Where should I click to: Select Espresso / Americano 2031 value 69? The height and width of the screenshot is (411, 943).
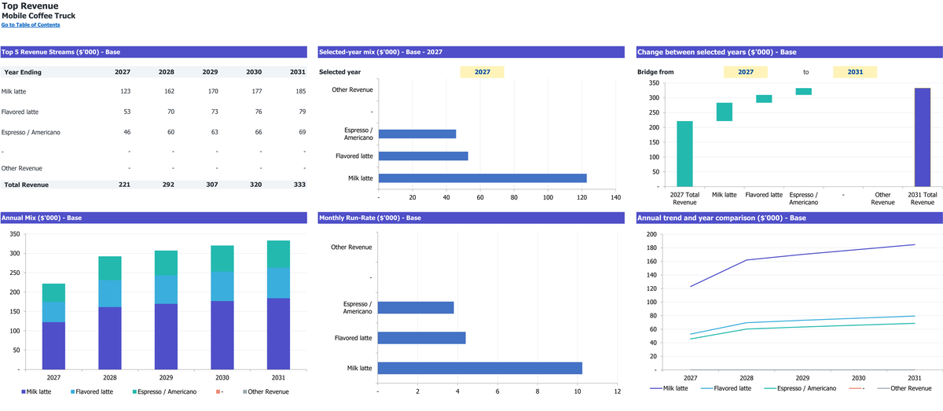tap(301, 132)
